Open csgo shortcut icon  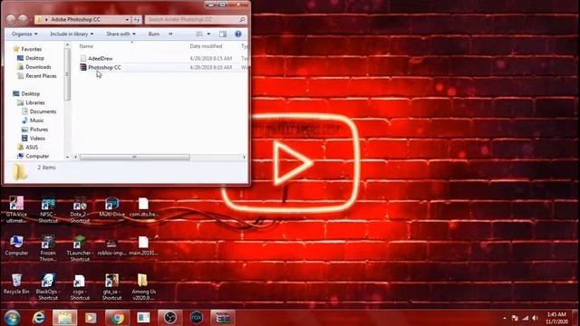80,287
